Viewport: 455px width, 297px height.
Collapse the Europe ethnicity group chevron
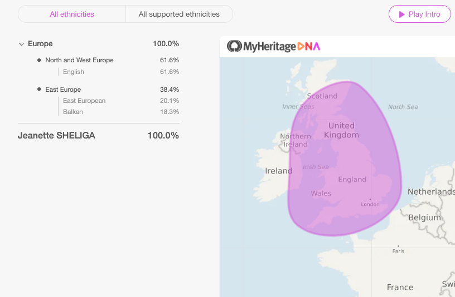click(x=21, y=44)
